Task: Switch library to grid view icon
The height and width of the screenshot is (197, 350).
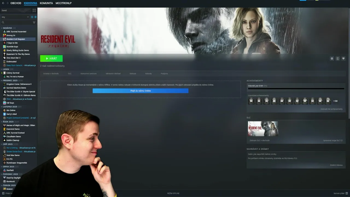Action: pyautogui.click(x=34, y=10)
